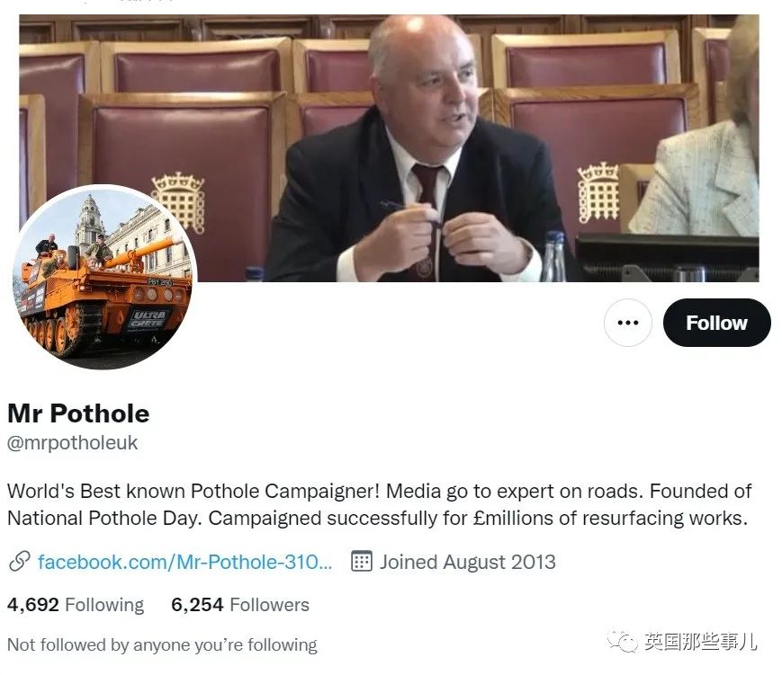The image size is (782, 675).
Task: Click the calendar icon next to Joined date
Action: (x=362, y=562)
